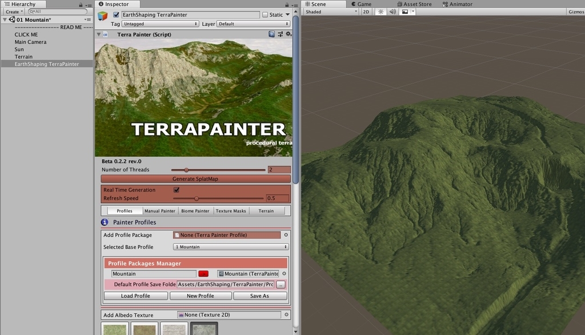Screen dimensions: 585x335
Task: Toggle Real Time Generation checkbox
Action: pyautogui.click(x=177, y=190)
